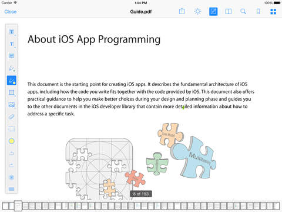The image size is (282, 212).
Task: Undo the last annotation
Action: pyautogui.click(x=12, y=153)
